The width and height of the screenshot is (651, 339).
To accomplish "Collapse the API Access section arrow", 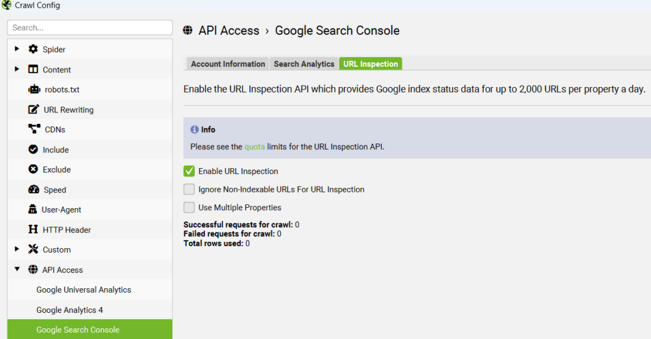I will coord(17,269).
